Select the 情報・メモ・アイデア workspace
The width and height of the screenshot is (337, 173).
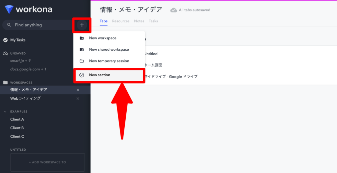[29, 90]
